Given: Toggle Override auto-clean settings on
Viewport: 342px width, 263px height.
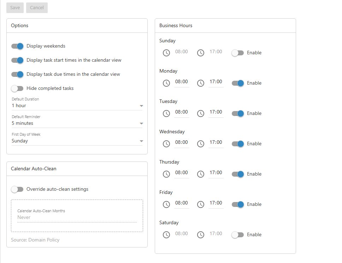Looking at the screenshot, I should tap(17, 189).
